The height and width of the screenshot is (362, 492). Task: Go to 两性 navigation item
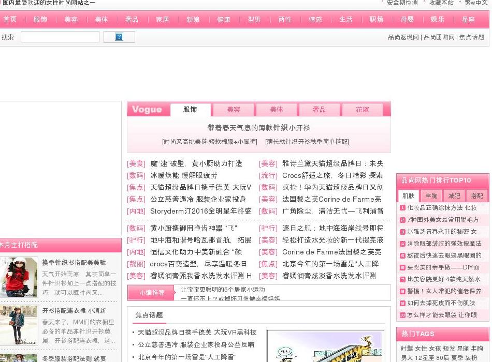[285, 20]
